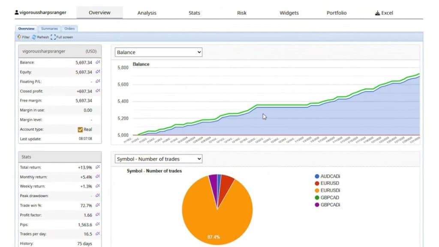Toggle the Real account type checkbox
This screenshot has height=247, width=439.
point(80,130)
